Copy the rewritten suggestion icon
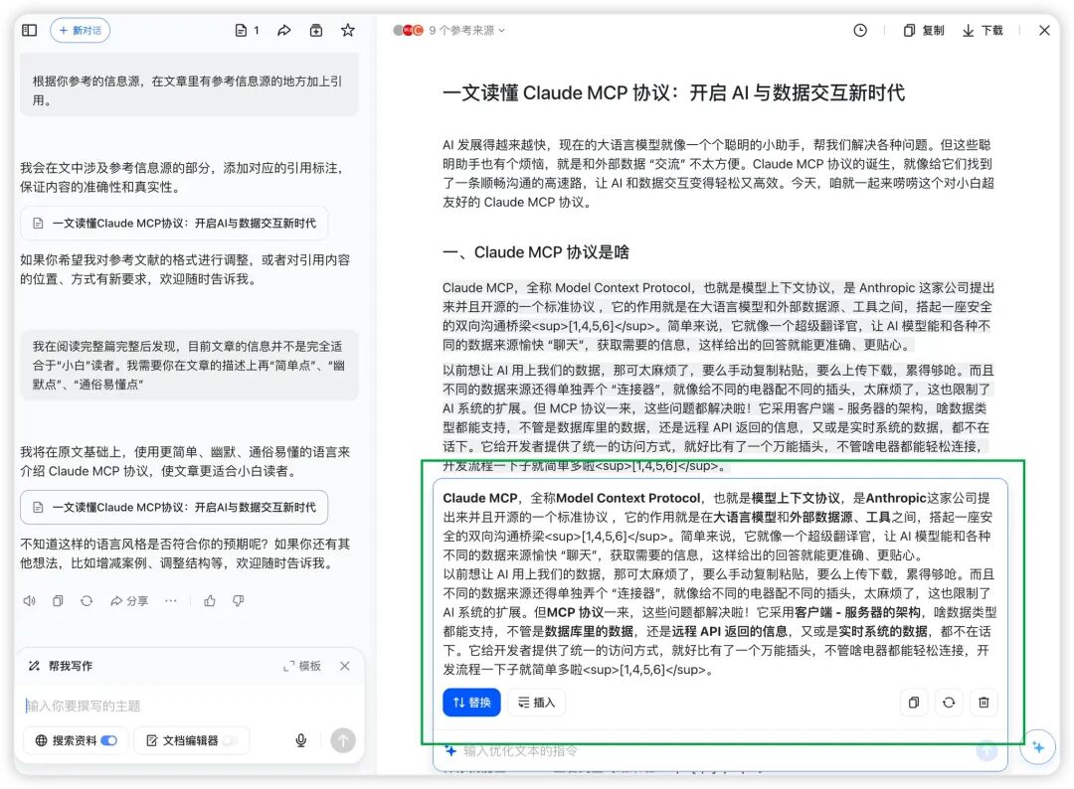Image resolution: width=1074 pixels, height=789 pixels. 914,703
